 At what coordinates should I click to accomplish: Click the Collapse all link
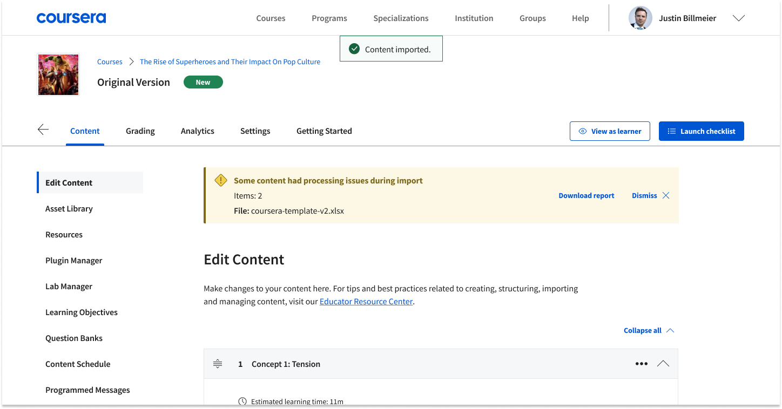643,330
